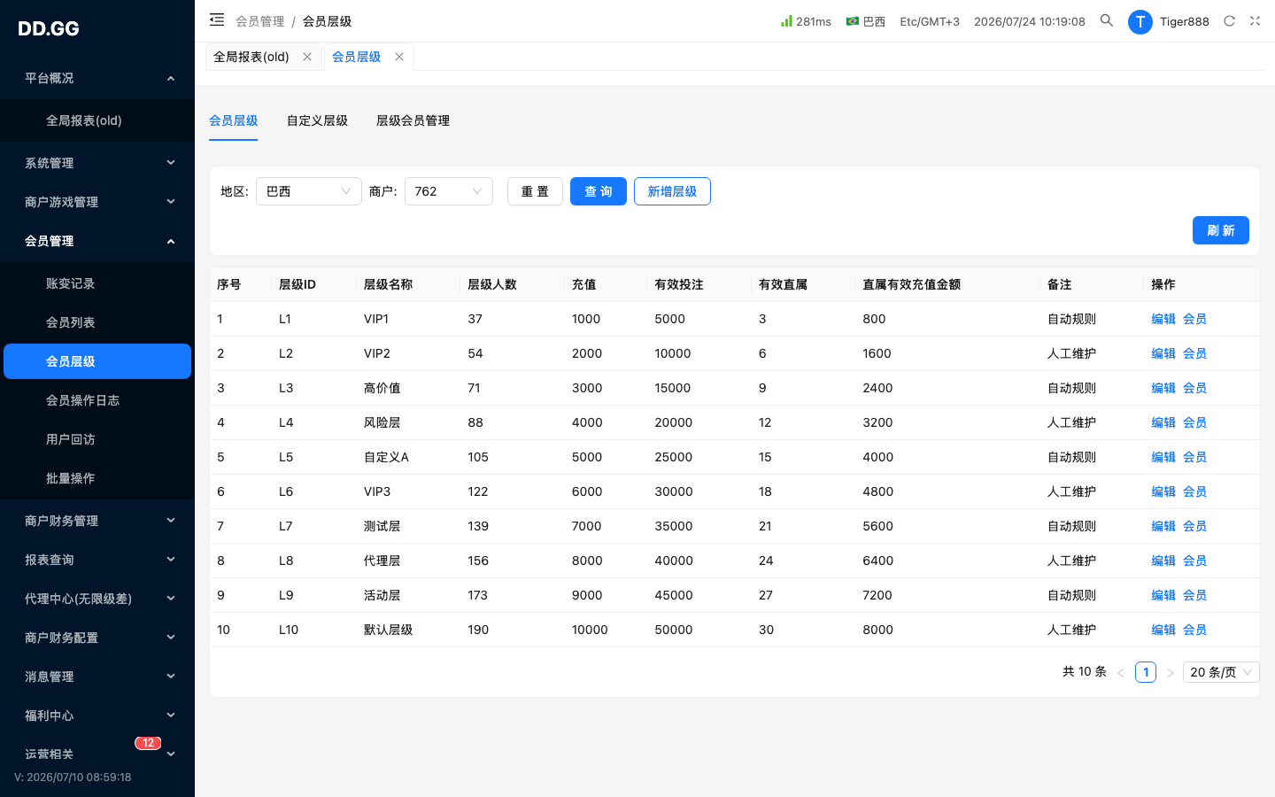Expand the 商户财务管理 menu group

coord(97,521)
